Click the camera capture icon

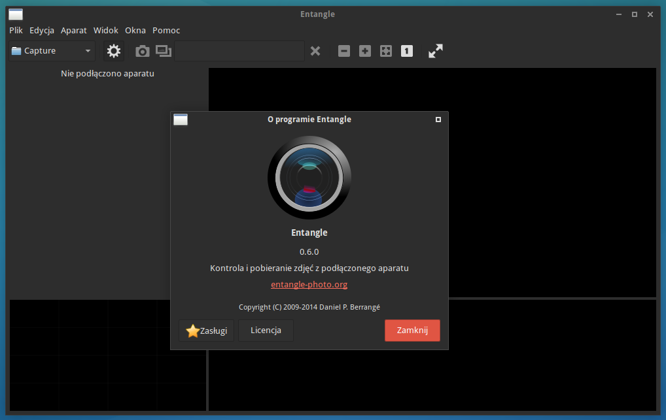point(142,52)
